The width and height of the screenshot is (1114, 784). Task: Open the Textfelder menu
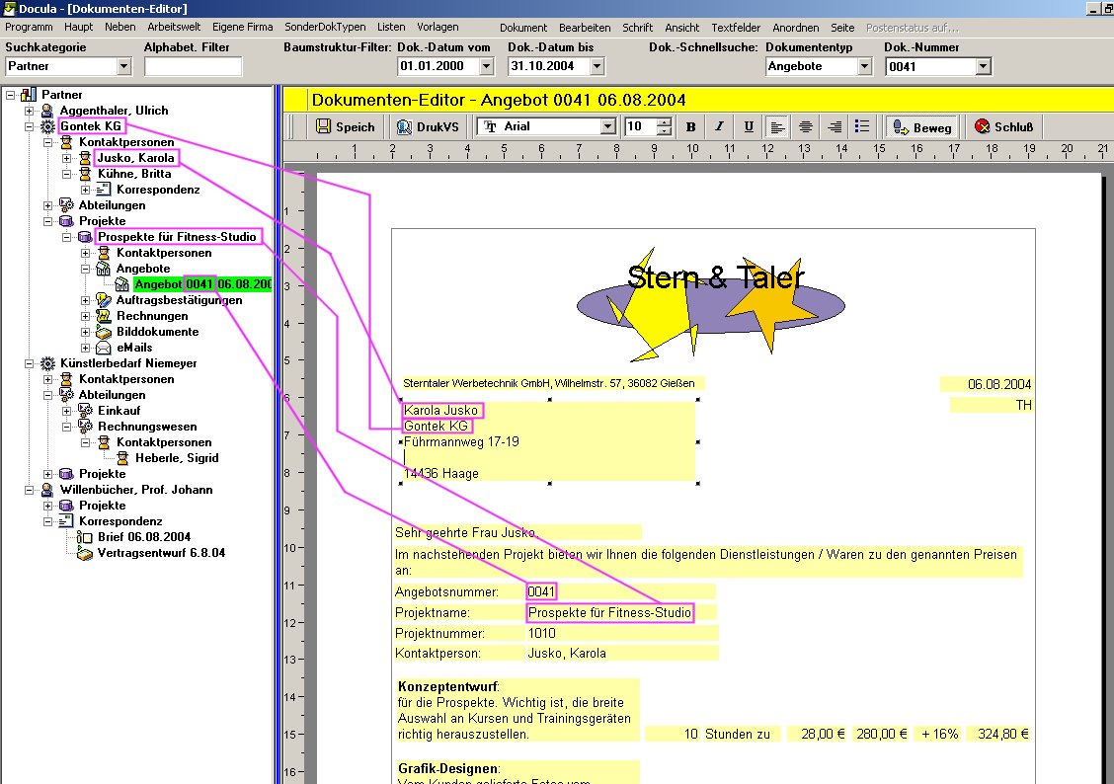(736, 27)
